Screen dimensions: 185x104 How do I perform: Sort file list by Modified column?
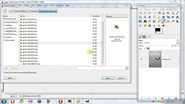pyautogui.click(x=97, y=16)
